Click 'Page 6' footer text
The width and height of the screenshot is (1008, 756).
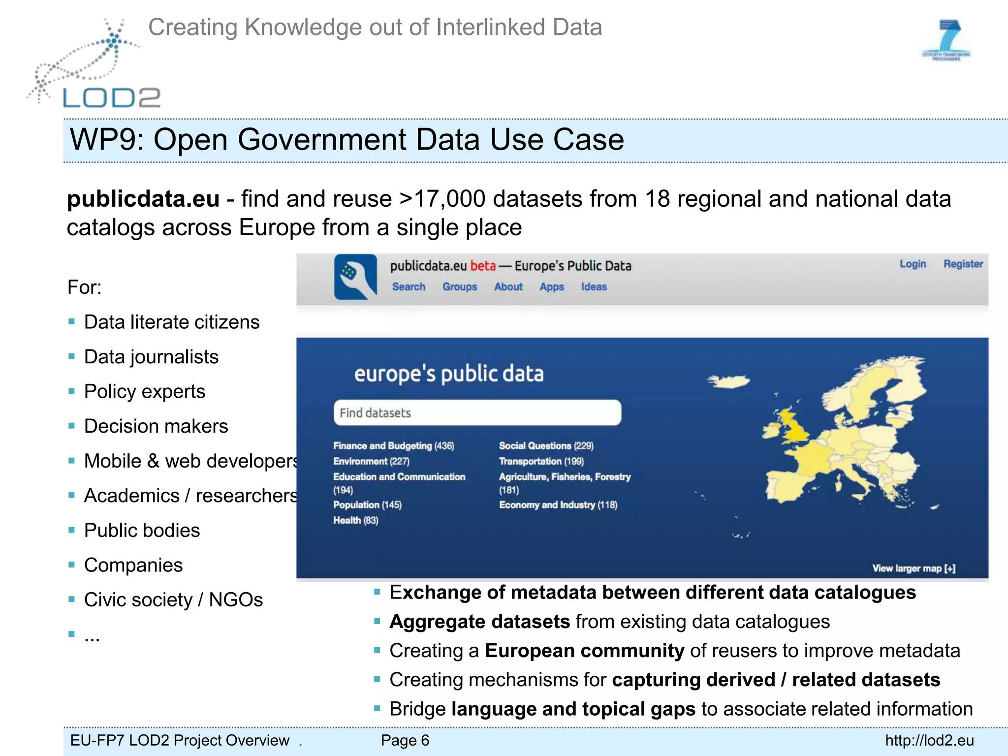tap(405, 740)
